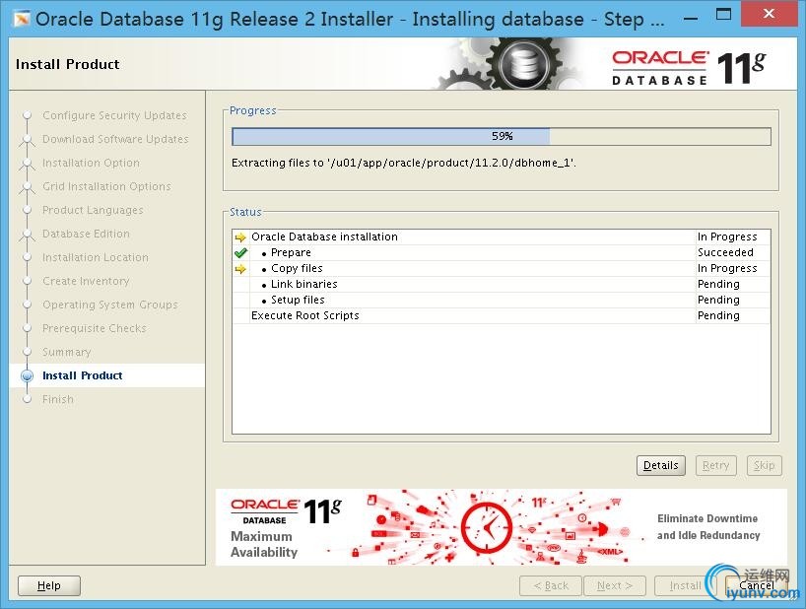Select the Finish step
The height and width of the screenshot is (609, 806).
(x=57, y=399)
